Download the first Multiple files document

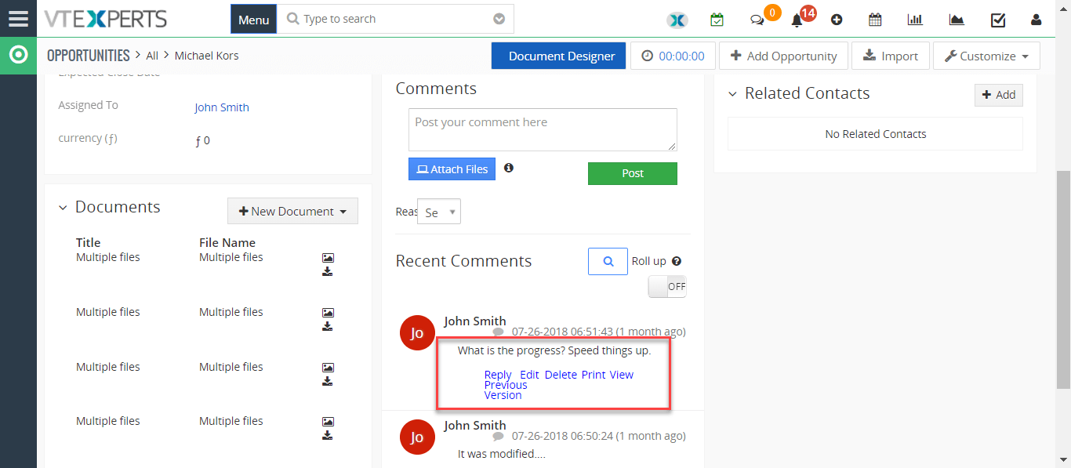(328, 270)
